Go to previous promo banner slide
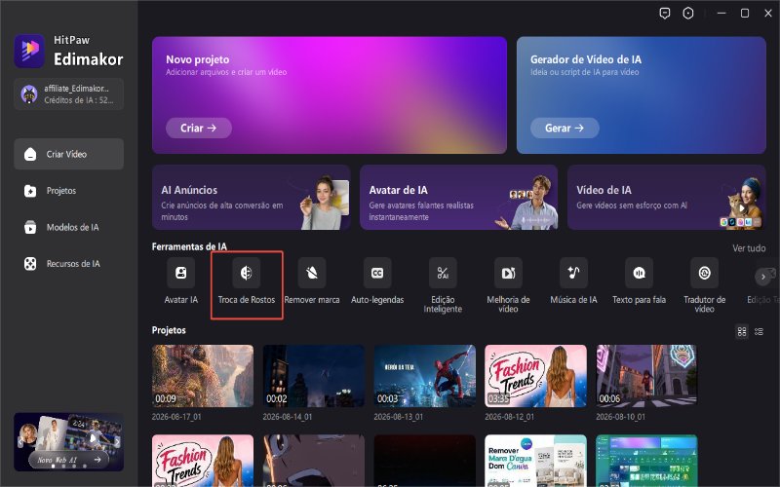This screenshot has height=487, width=780. [x=20, y=441]
